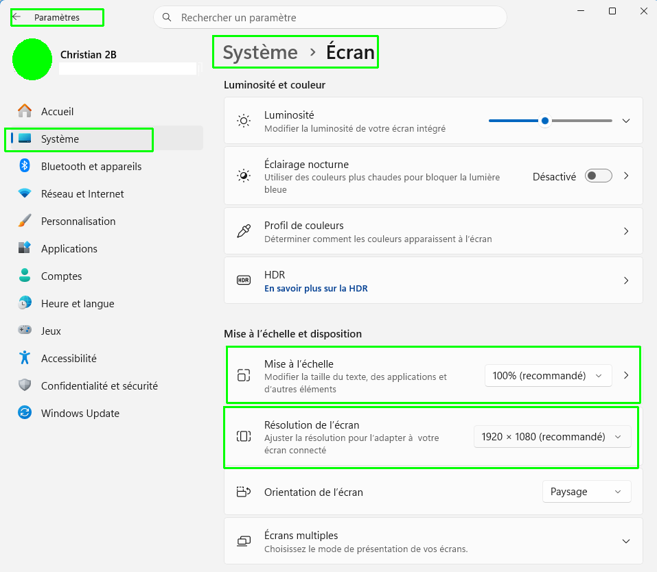Click the Résolution de l'écran icon
This screenshot has width=657, height=572.
[x=244, y=436]
